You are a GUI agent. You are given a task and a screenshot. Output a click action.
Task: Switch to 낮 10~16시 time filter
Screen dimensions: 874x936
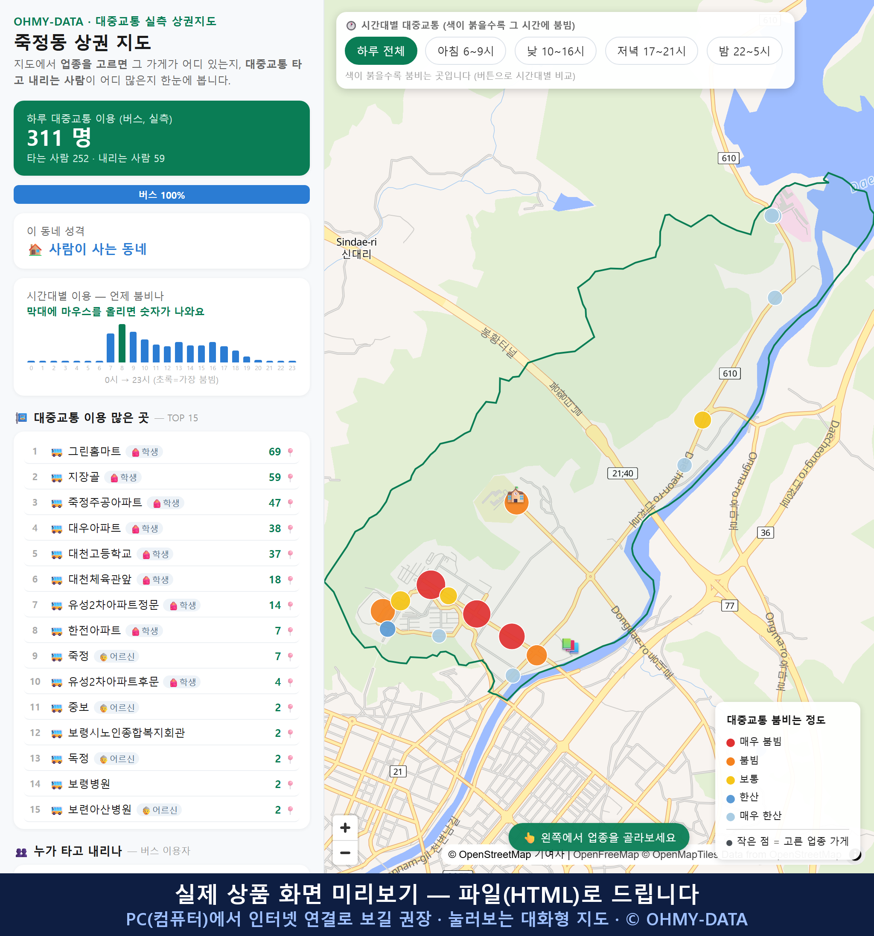click(556, 51)
